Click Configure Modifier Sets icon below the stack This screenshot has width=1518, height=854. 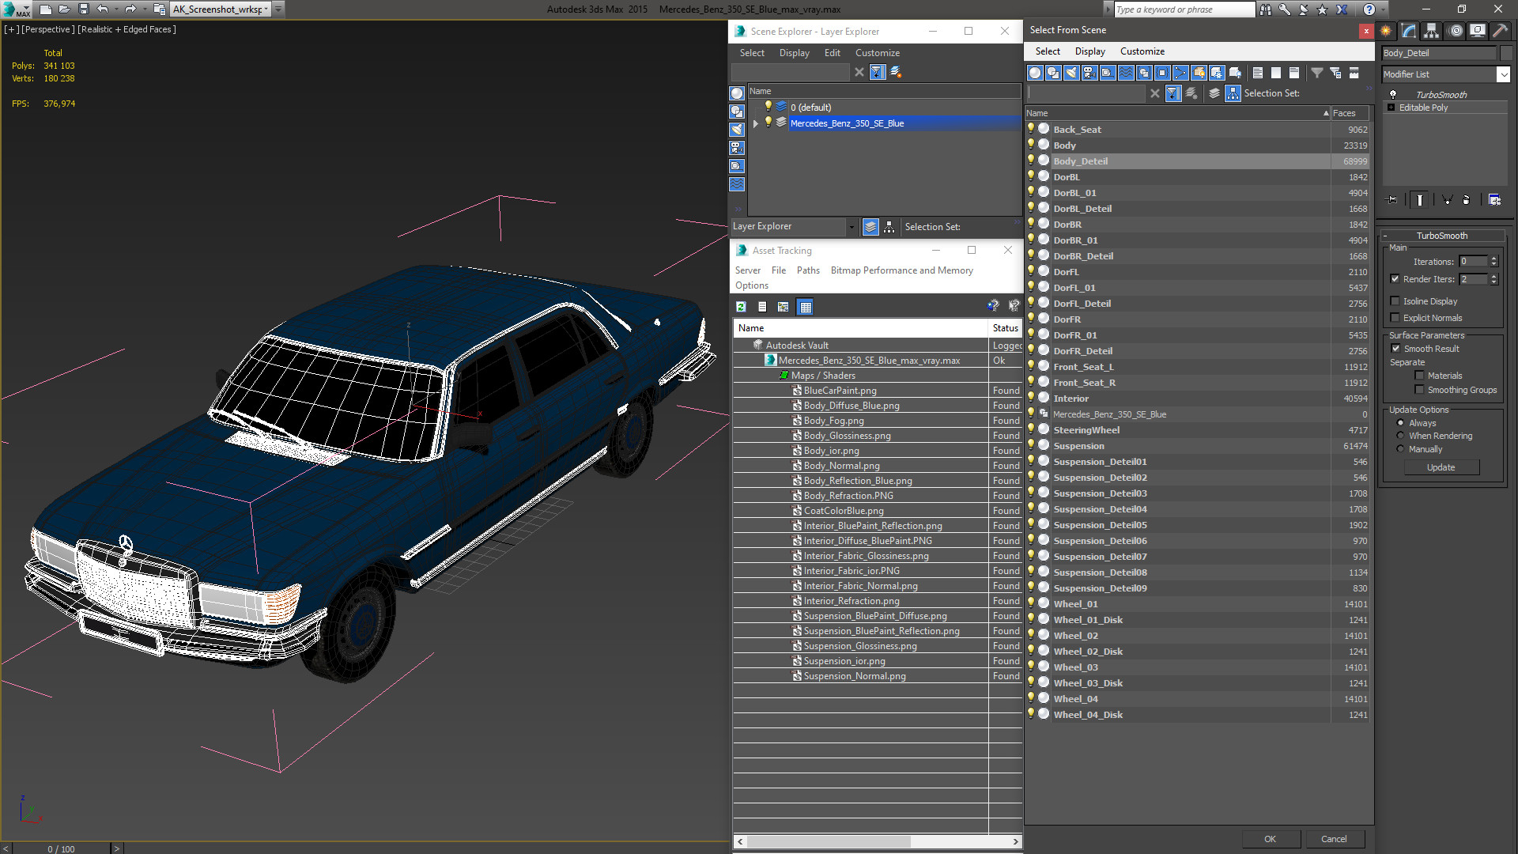pyautogui.click(x=1494, y=200)
